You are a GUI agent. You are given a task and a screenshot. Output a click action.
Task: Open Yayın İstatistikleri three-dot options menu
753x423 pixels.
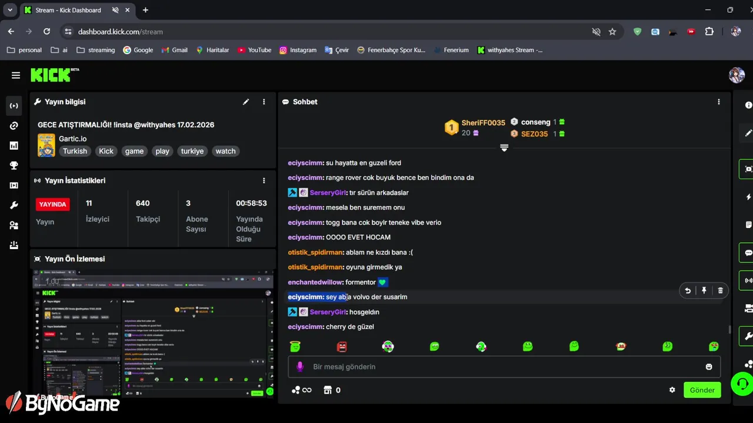(x=264, y=180)
